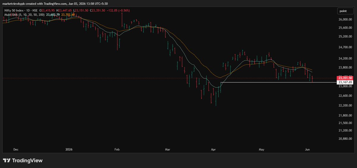Viewport: 357px width, 168px height.
Task: Click the 25,600.00 price axis label
Action: point(345,28)
